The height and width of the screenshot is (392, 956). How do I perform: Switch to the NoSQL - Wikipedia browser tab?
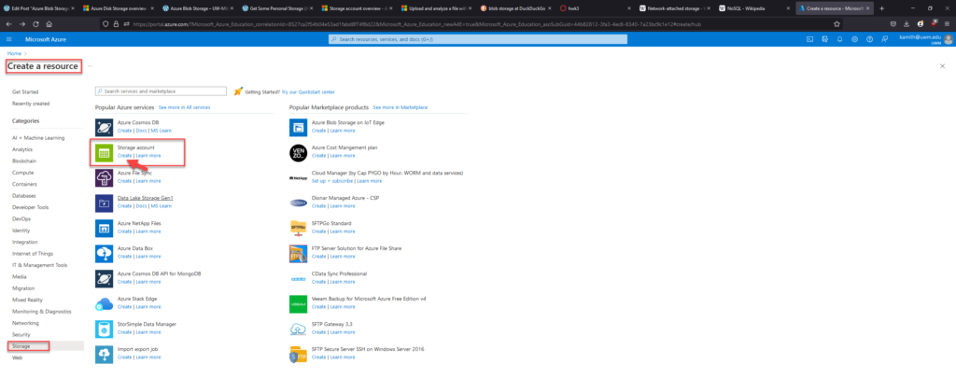tap(752, 8)
